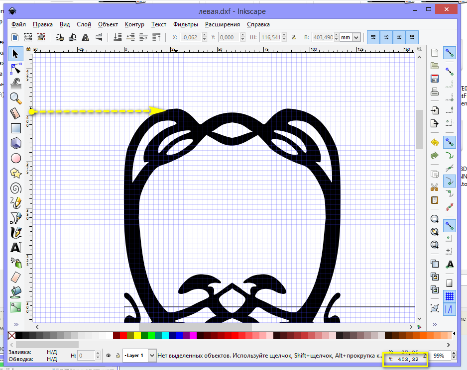The height and width of the screenshot is (370, 467).
Task: Open the Layer 1 layer dropdown
Action: [152, 356]
